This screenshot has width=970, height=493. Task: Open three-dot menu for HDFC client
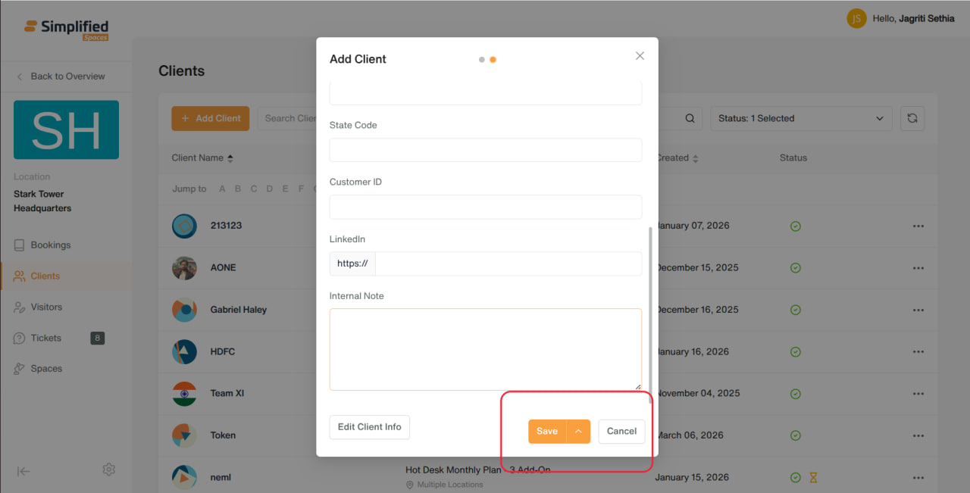pyautogui.click(x=918, y=351)
